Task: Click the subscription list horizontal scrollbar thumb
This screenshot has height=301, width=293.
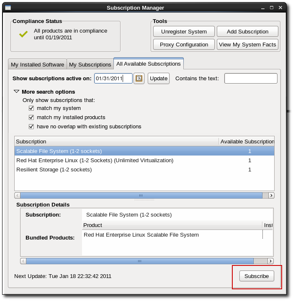Action: click(141, 195)
